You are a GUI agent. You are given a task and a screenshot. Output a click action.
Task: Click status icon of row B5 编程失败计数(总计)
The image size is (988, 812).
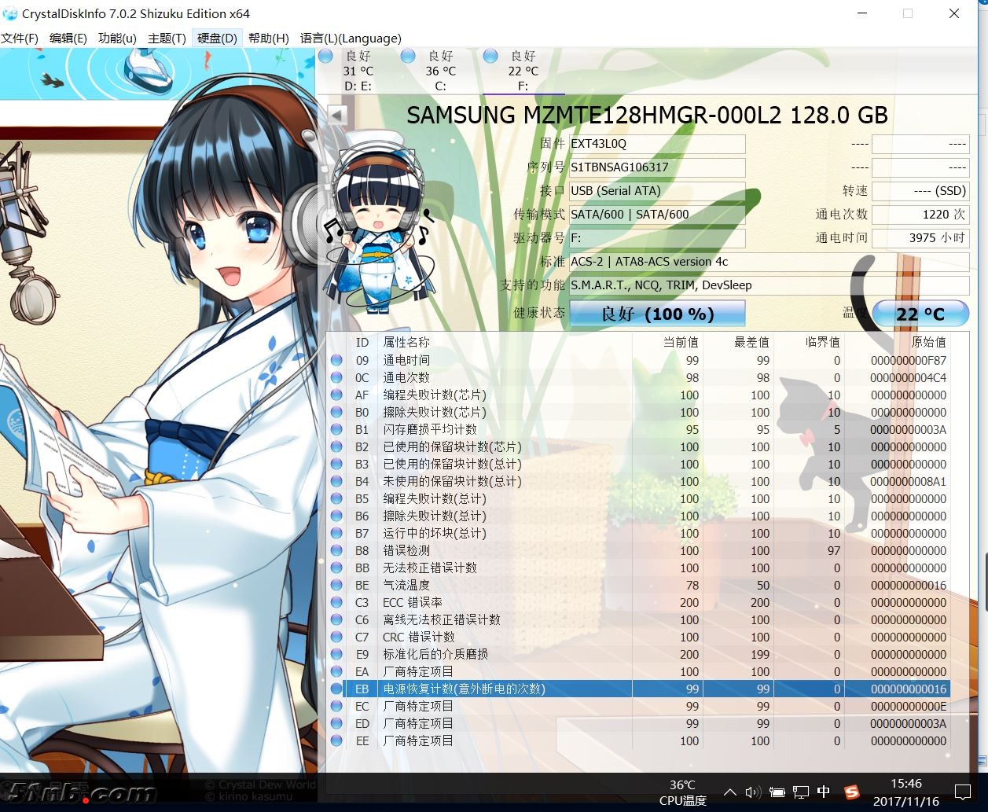[x=337, y=498]
